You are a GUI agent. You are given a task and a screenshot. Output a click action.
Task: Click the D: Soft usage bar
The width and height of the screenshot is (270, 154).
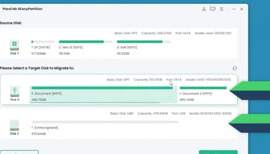click(x=144, y=42)
